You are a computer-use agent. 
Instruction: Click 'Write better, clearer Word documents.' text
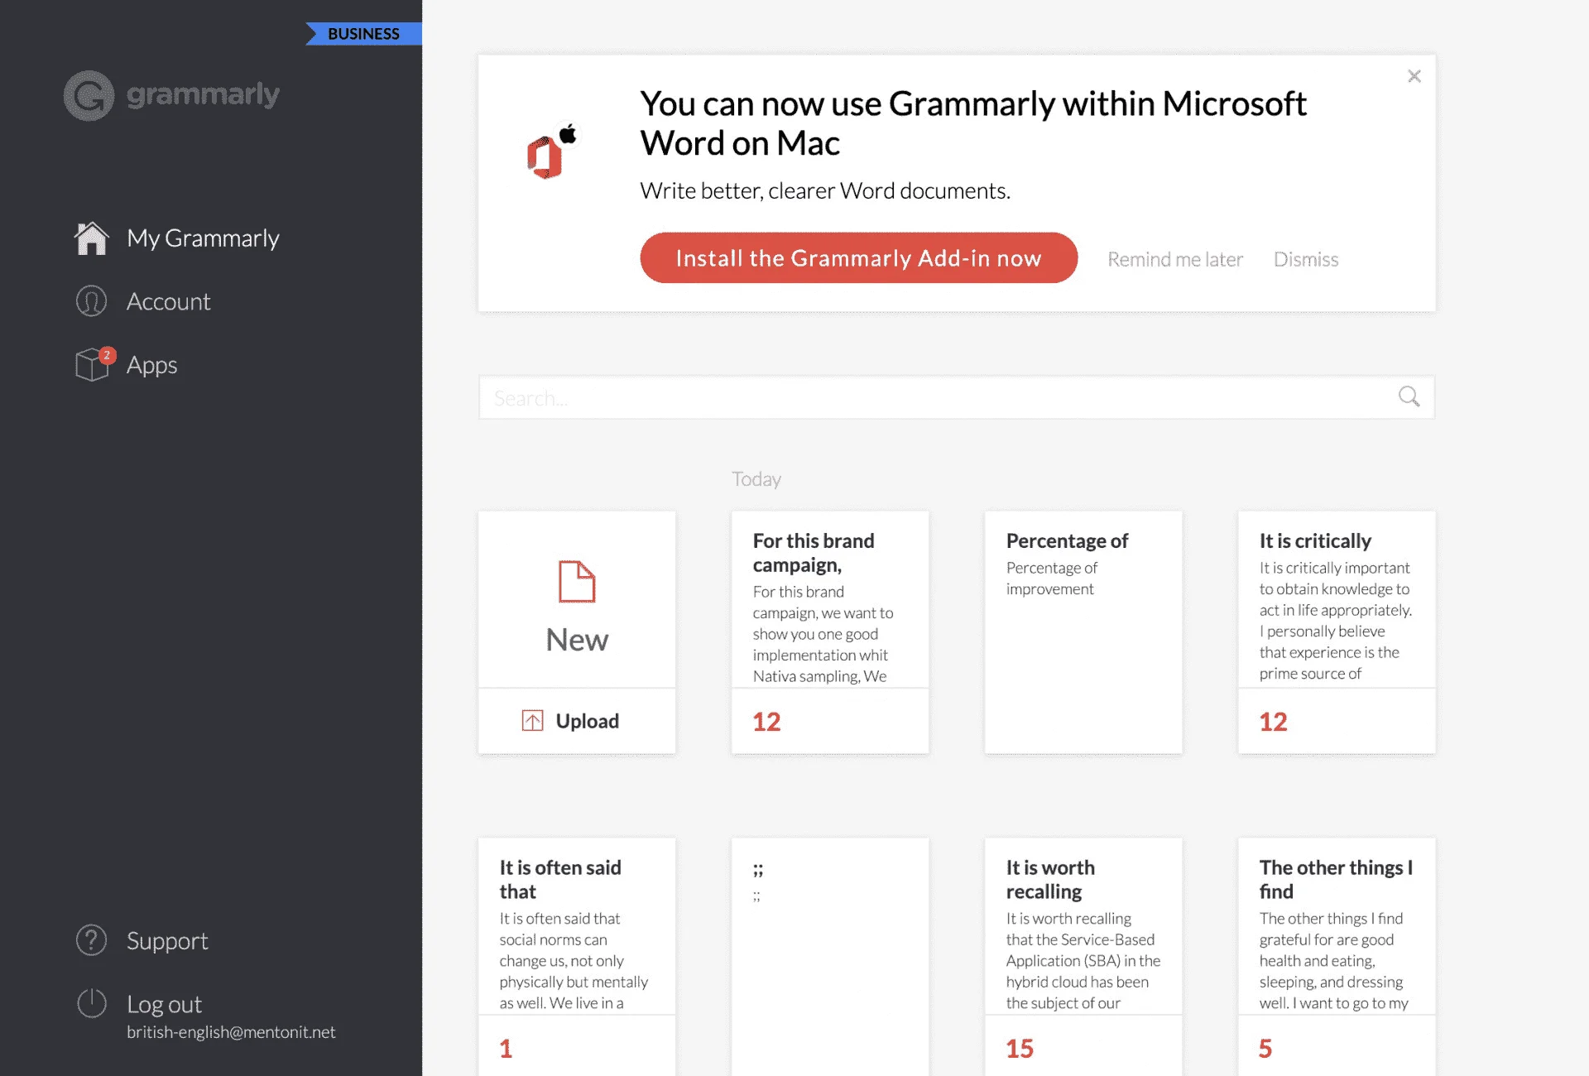(825, 191)
